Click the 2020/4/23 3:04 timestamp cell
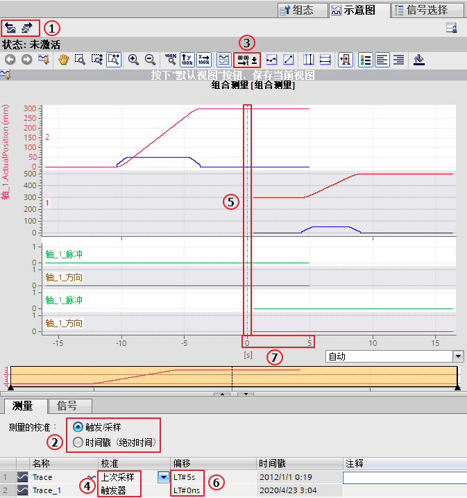The width and height of the screenshot is (467, 498). 288,490
